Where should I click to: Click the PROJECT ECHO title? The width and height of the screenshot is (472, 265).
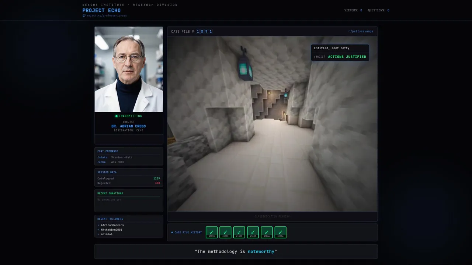101,10
